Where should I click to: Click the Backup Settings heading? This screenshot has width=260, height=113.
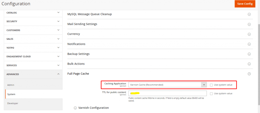click(78, 54)
